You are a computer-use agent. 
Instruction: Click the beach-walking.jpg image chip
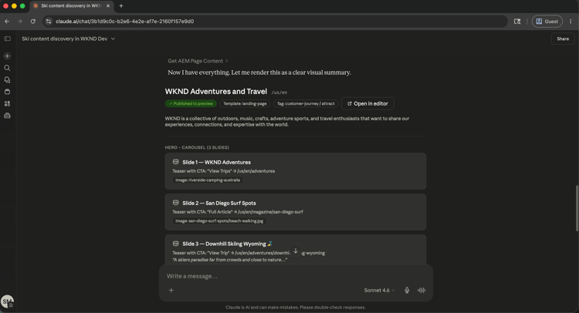click(219, 220)
